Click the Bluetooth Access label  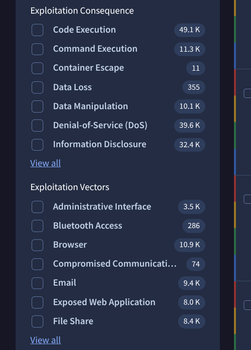(x=88, y=226)
